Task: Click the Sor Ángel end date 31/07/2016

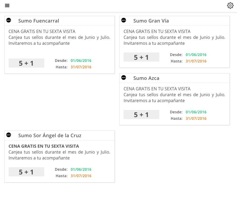Action: coord(81,176)
